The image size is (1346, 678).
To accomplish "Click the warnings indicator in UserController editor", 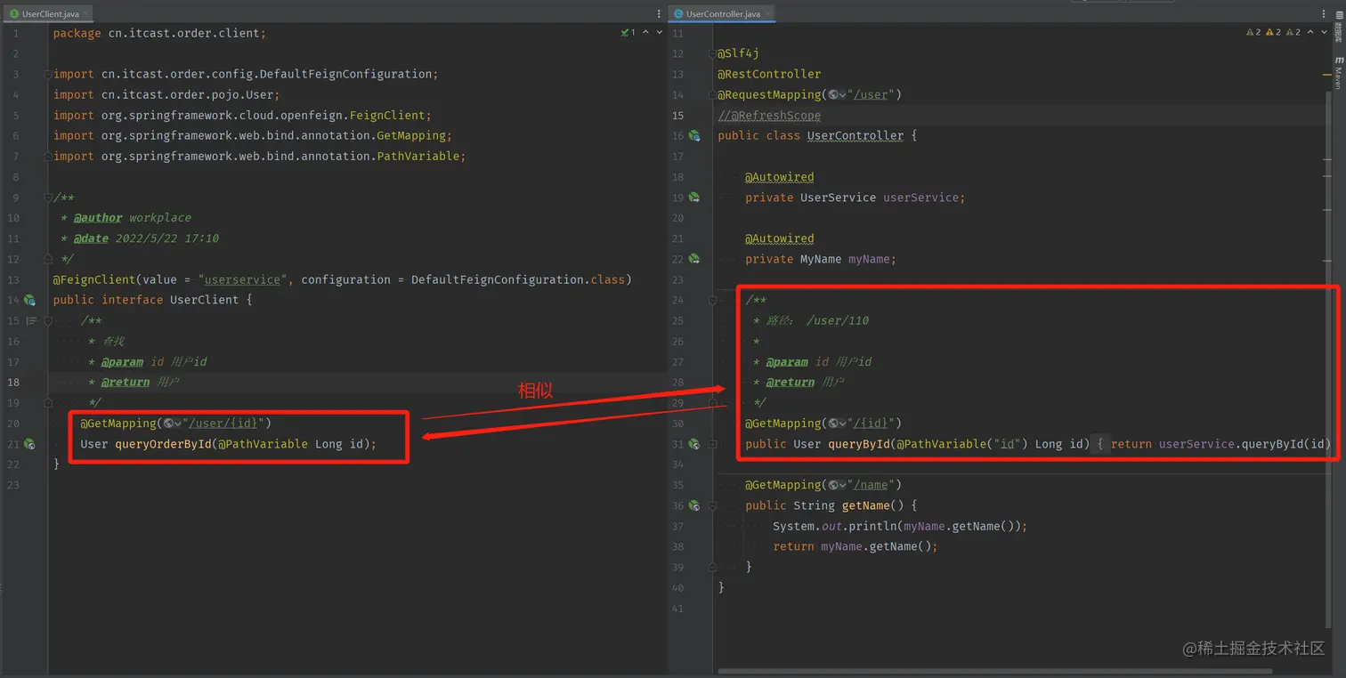I will pyautogui.click(x=1274, y=33).
